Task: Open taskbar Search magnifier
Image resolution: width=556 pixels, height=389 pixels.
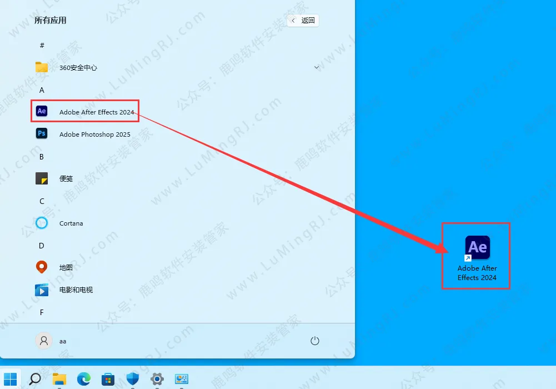Action: [x=35, y=379]
